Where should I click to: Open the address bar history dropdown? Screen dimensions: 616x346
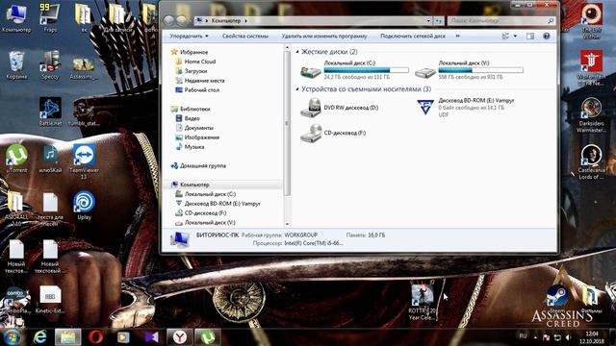[428, 21]
